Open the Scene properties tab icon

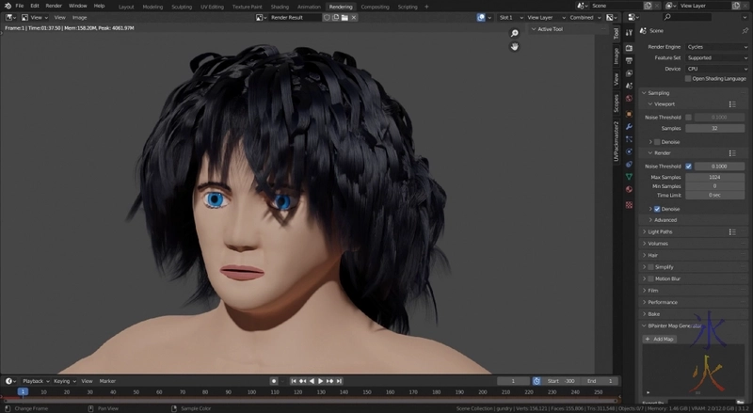coord(629,86)
